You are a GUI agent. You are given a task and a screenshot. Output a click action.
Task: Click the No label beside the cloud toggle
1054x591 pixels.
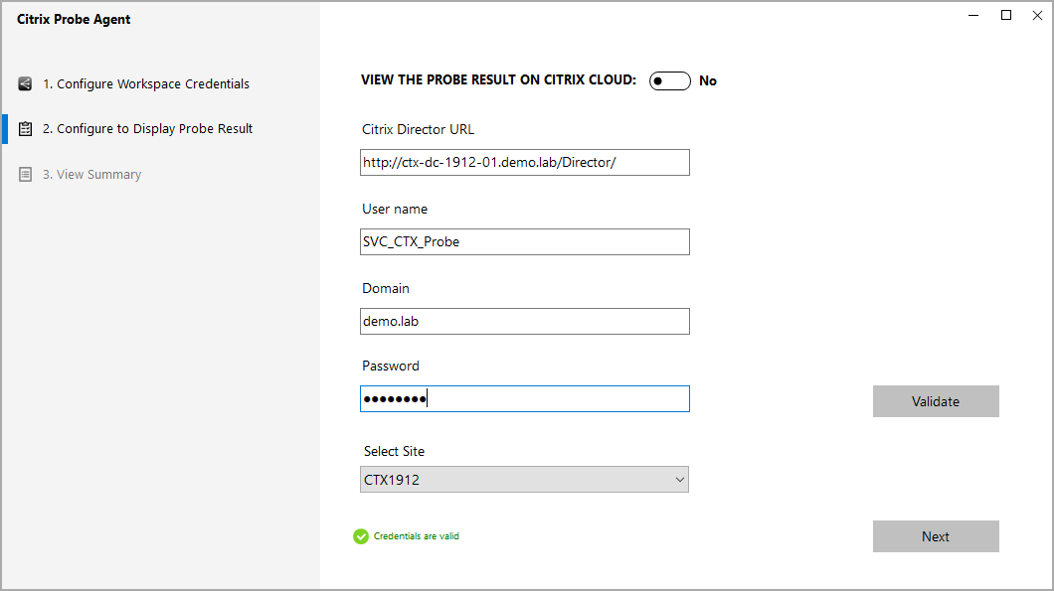click(x=707, y=80)
